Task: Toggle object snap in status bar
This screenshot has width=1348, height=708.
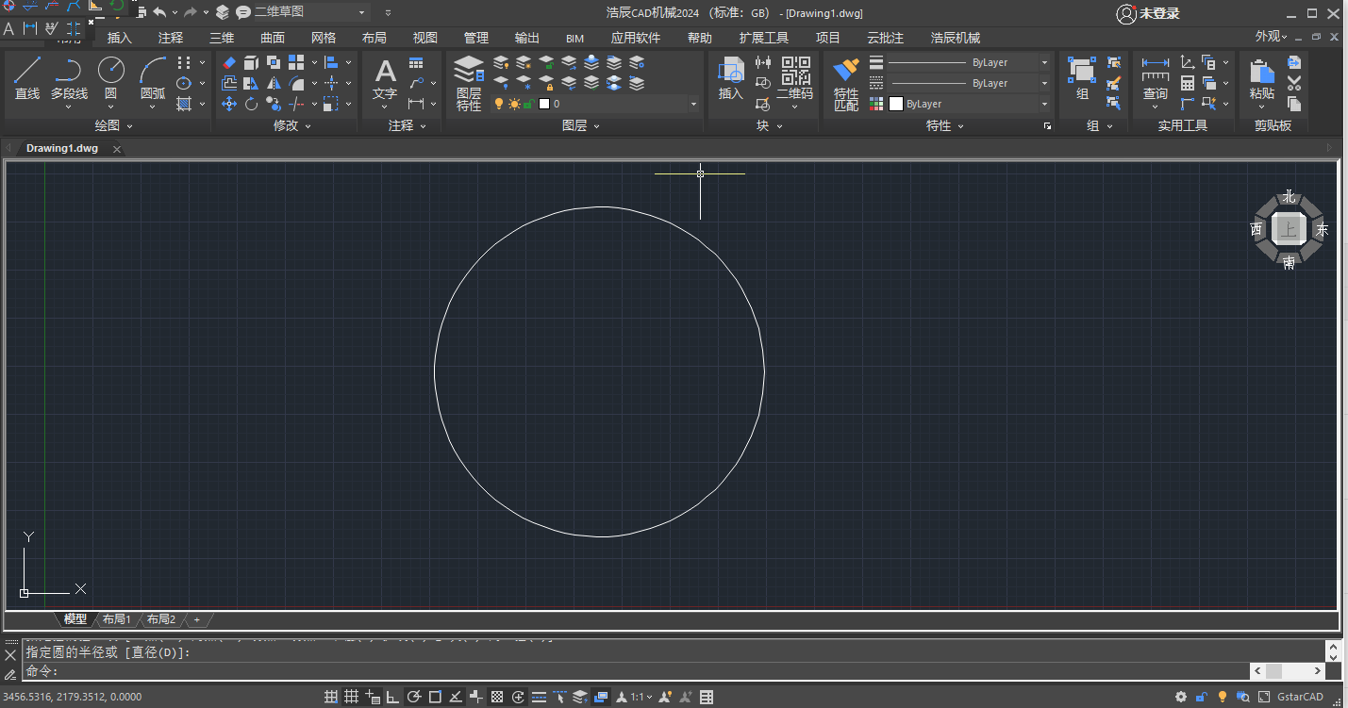Action: pos(435,697)
